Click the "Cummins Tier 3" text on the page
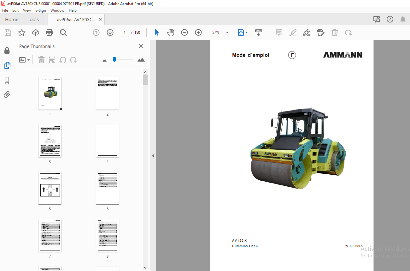This screenshot has height=271, width=410. pos(245,246)
